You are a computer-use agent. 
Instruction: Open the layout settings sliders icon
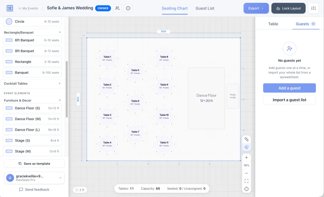tap(313, 8)
